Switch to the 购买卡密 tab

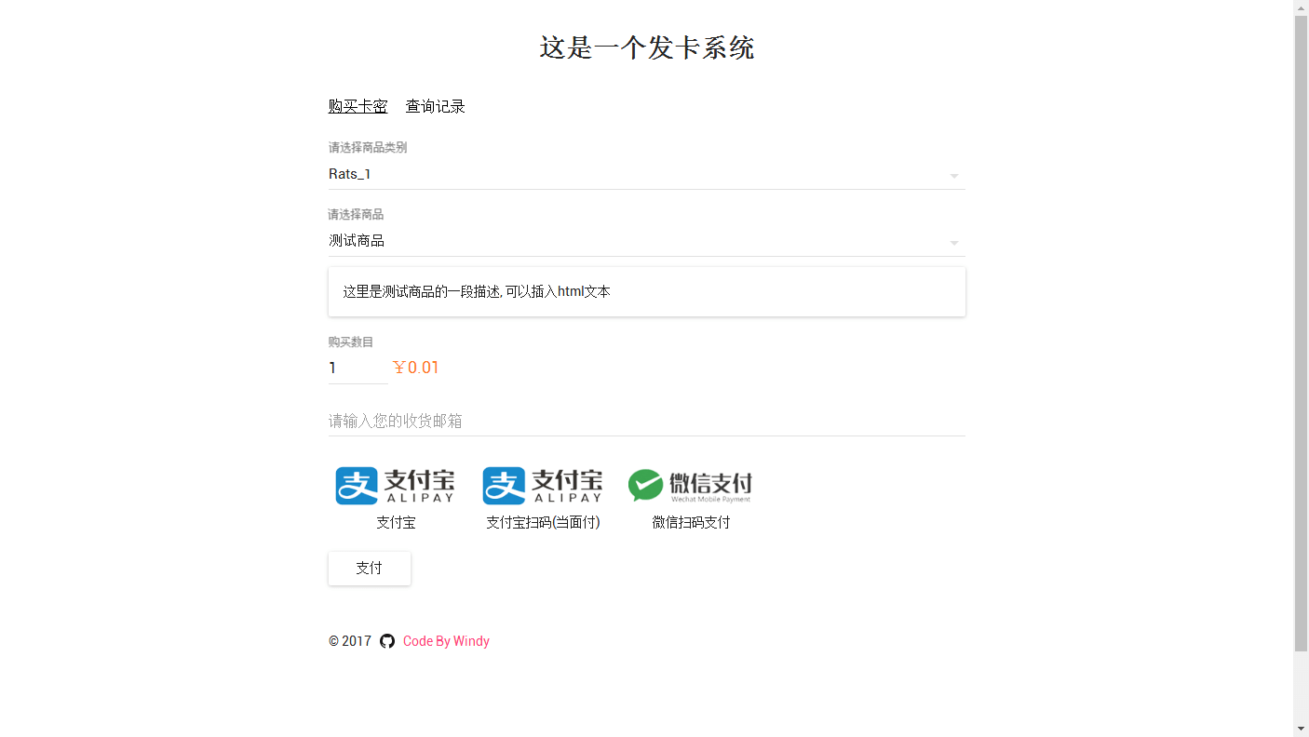(x=358, y=106)
